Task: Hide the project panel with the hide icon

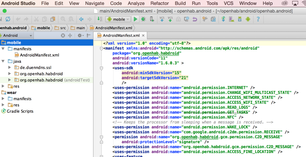Action: point(89,36)
